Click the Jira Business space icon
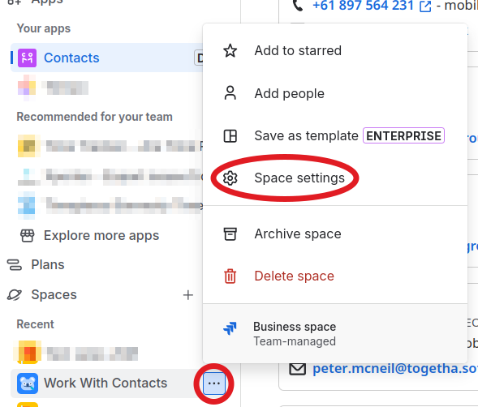The height and width of the screenshot is (407, 478). point(230,328)
